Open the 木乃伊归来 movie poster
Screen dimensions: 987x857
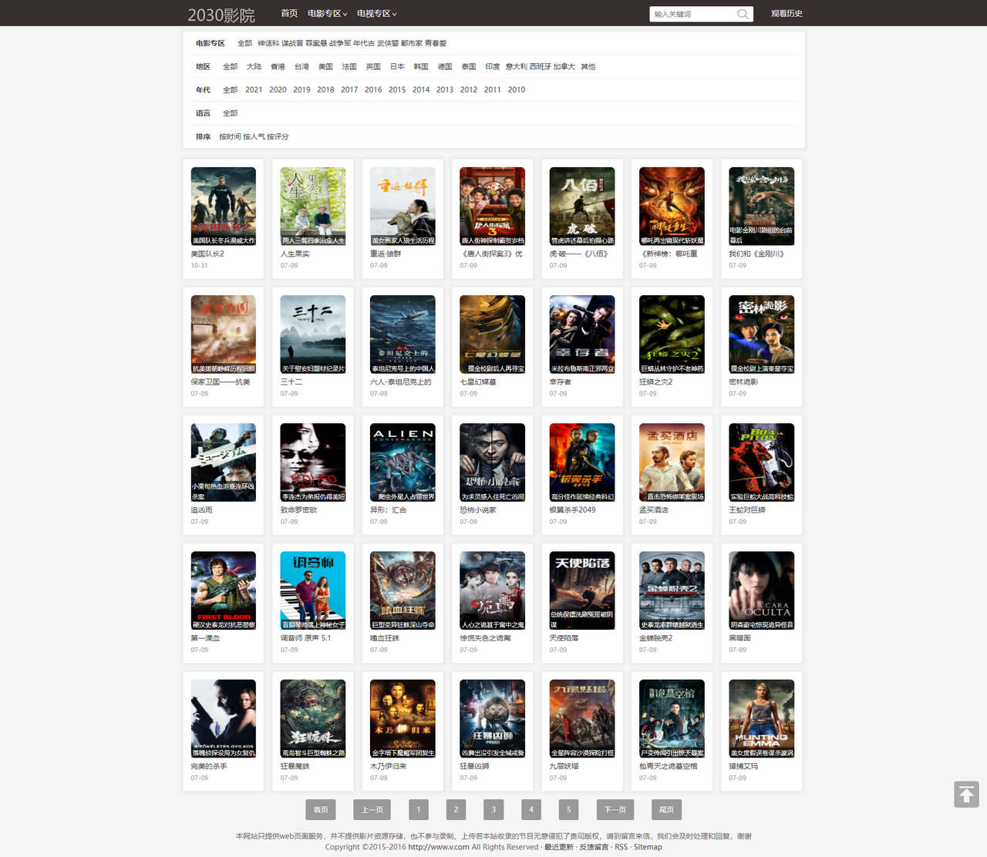[x=403, y=718]
